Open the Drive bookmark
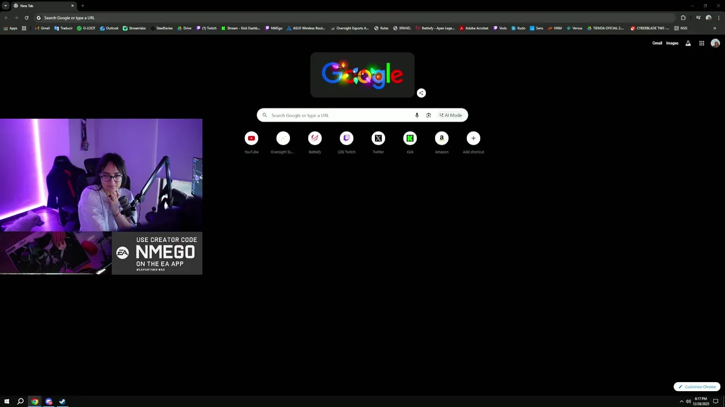Viewport: 725px width, 407px height. tap(185, 28)
